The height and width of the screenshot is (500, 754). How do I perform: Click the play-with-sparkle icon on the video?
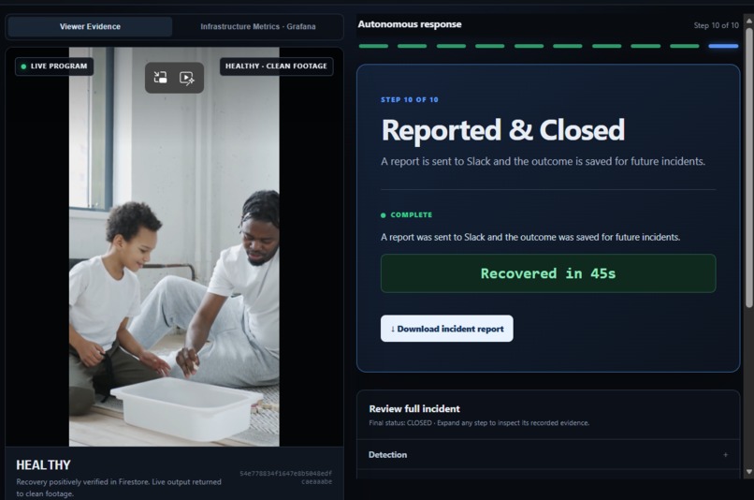186,78
